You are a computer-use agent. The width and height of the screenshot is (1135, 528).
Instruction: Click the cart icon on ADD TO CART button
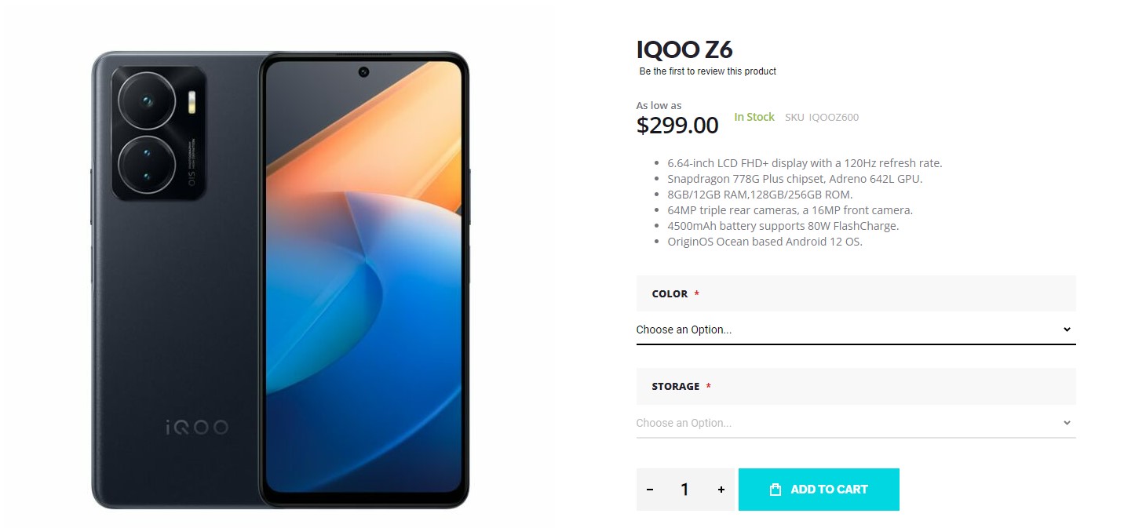coord(774,489)
